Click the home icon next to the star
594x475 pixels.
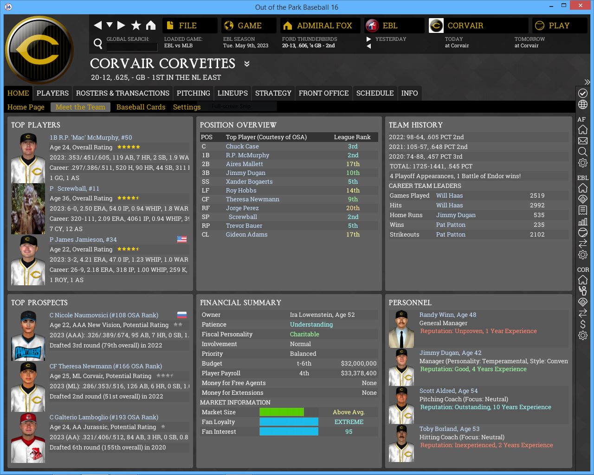coord(151,25)
